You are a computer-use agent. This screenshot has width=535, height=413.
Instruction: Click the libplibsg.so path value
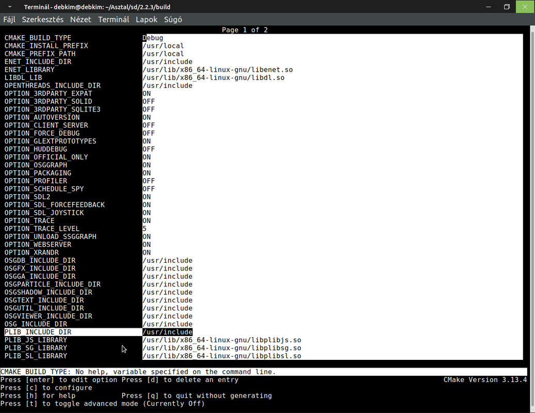tap(222, 348)
